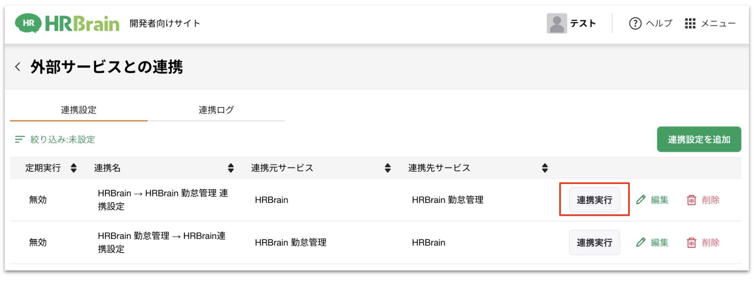Click 編集 link in second row

coord(659,242)
